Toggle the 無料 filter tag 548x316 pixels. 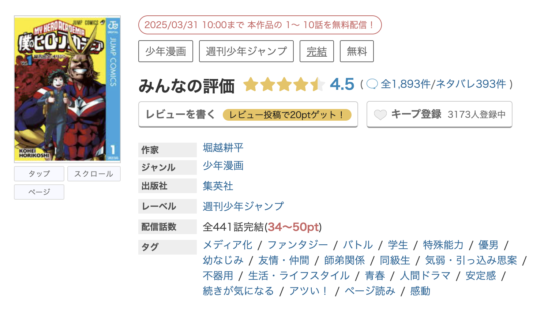coord(357,51)
